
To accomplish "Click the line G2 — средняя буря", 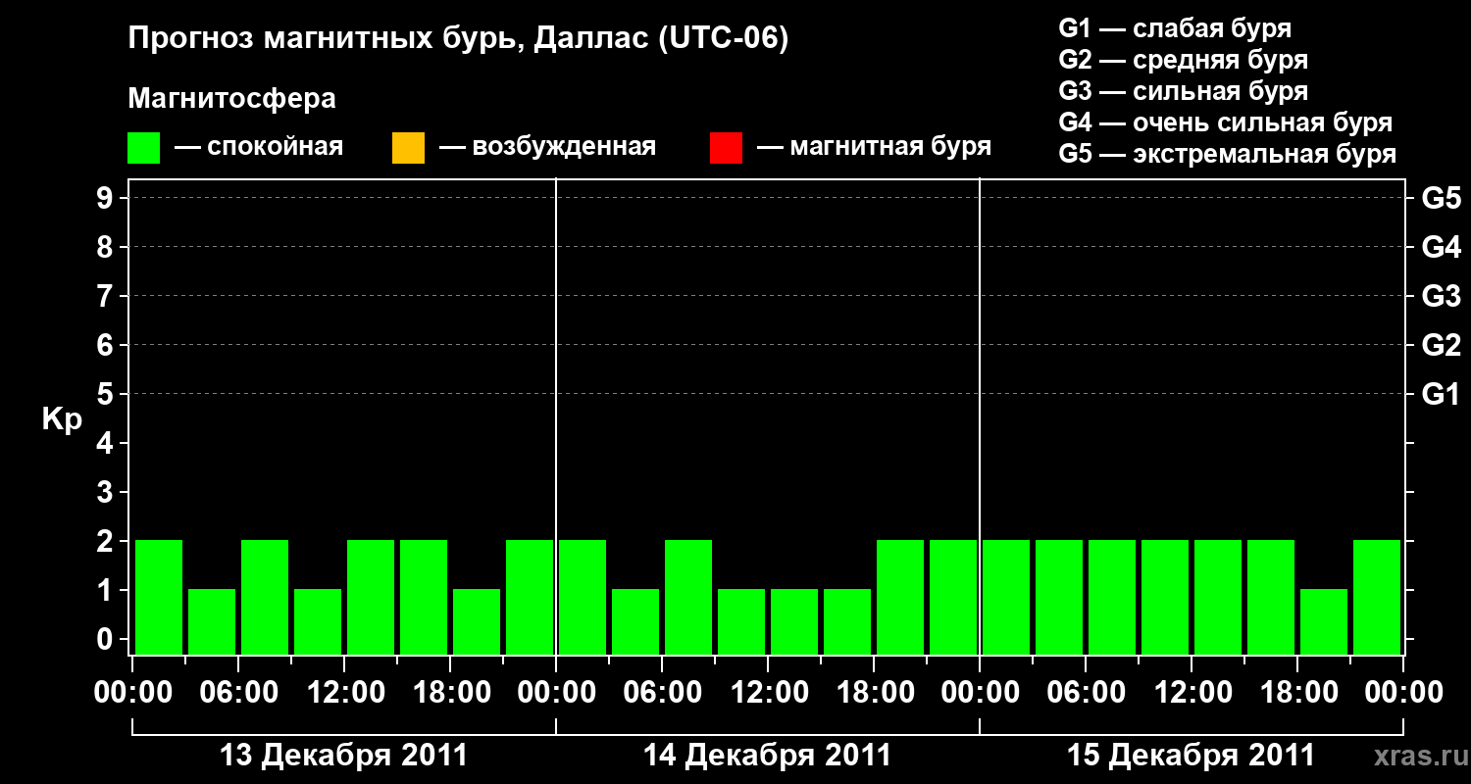I will (1183, 60).
